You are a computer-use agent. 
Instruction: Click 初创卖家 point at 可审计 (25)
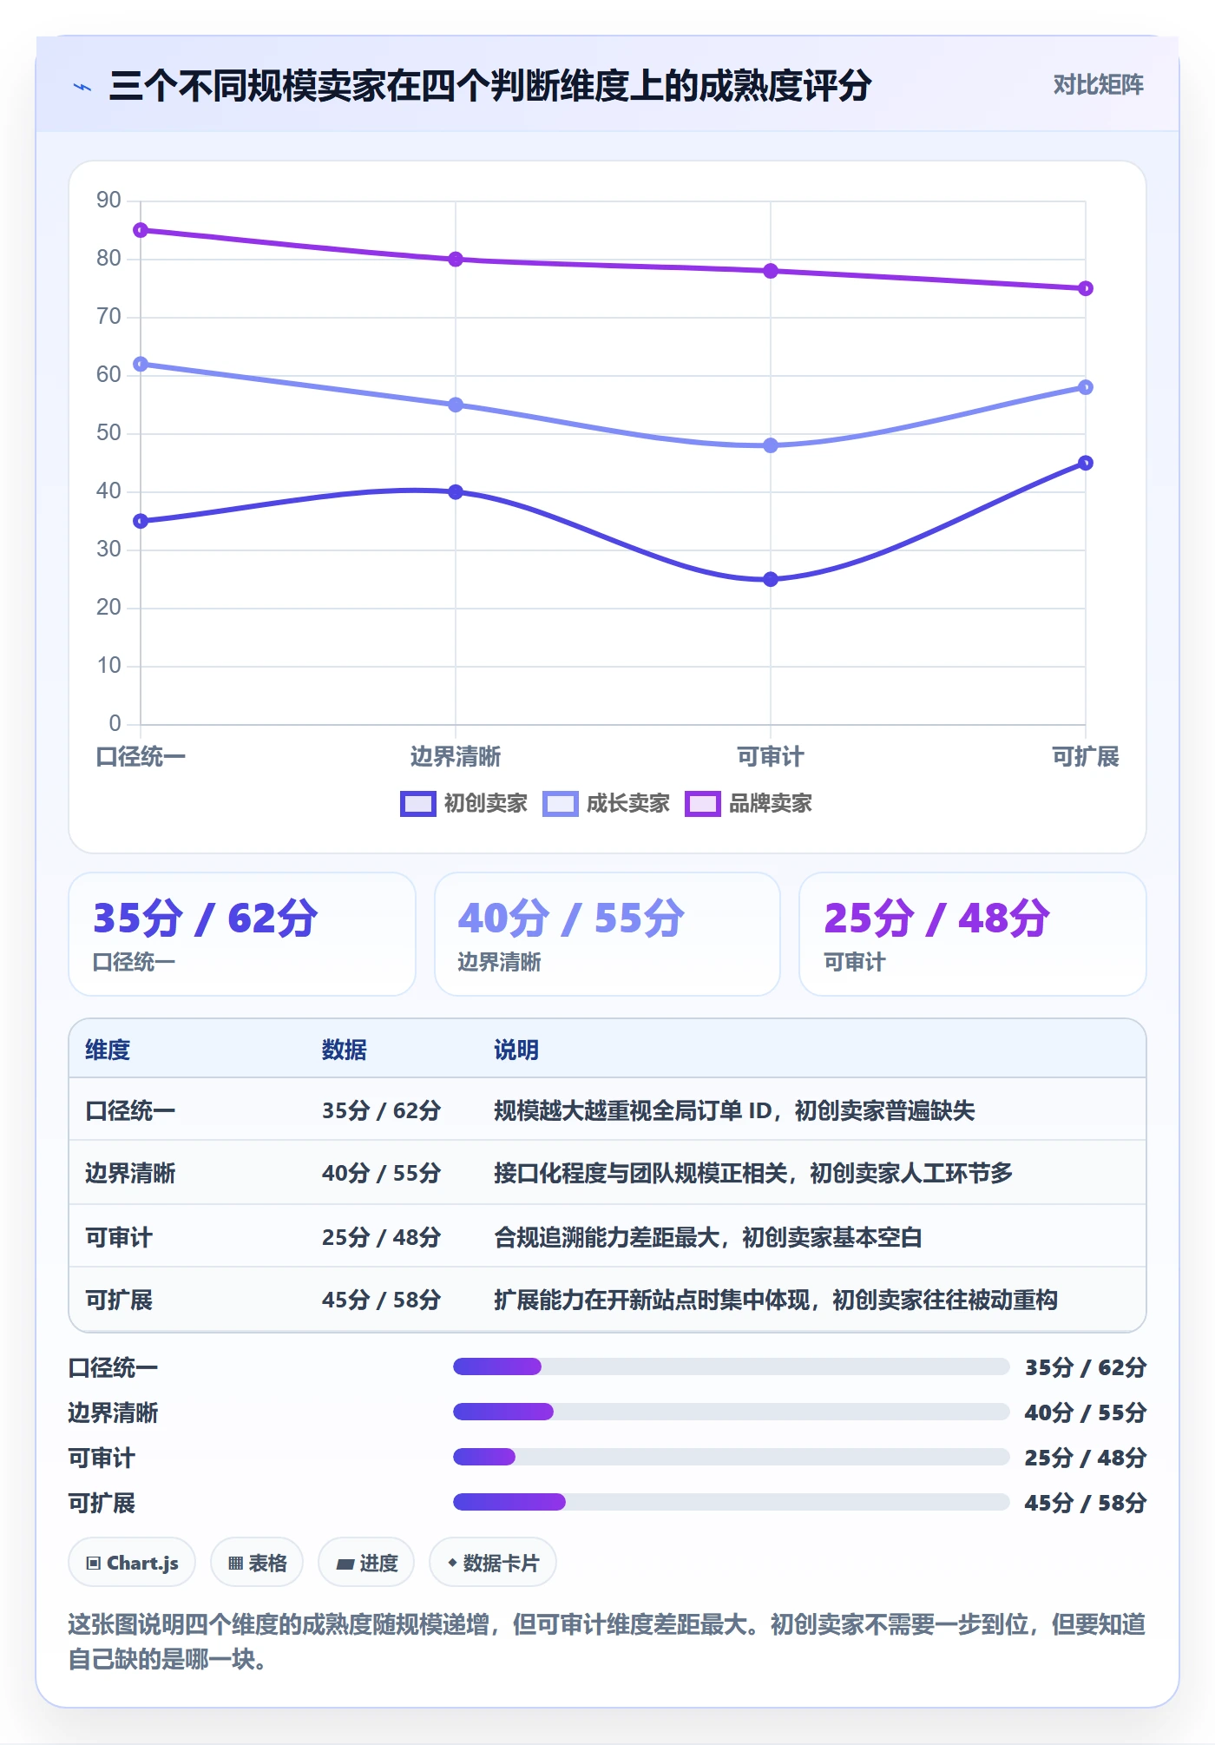(771, 579)
